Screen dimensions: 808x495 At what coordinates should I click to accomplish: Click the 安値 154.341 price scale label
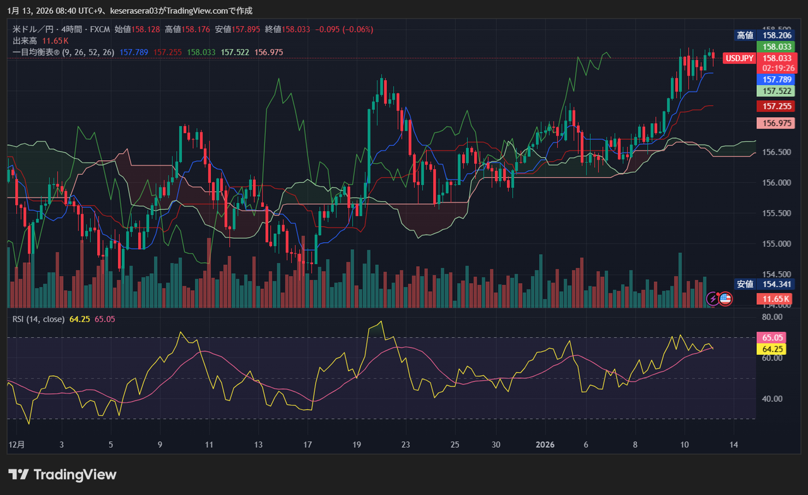[x=764, y=284]
